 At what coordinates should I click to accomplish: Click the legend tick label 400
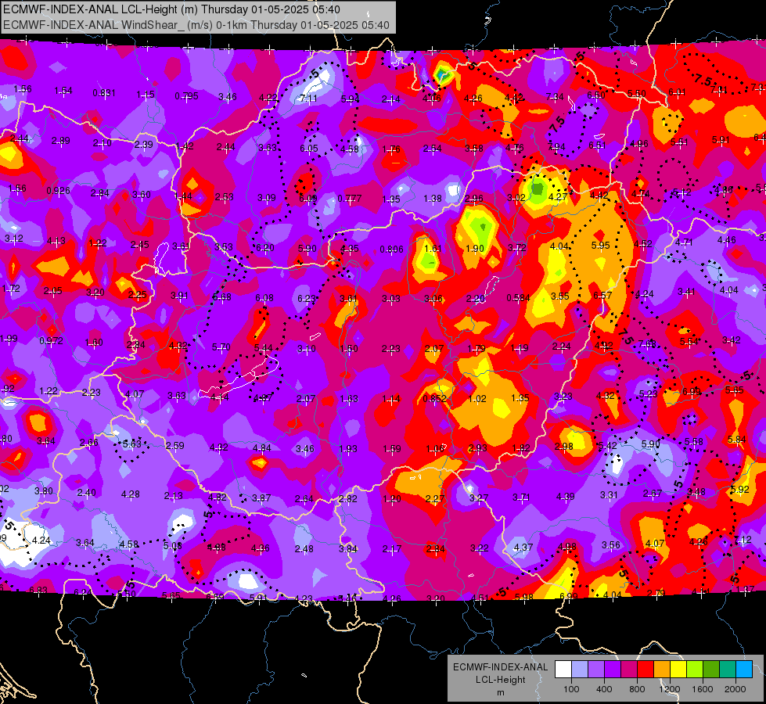tap(604, 689)
